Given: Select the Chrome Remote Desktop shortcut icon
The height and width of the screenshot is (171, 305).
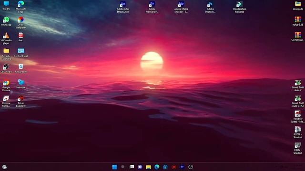Looking at the screenshot, I should [6, 101].
